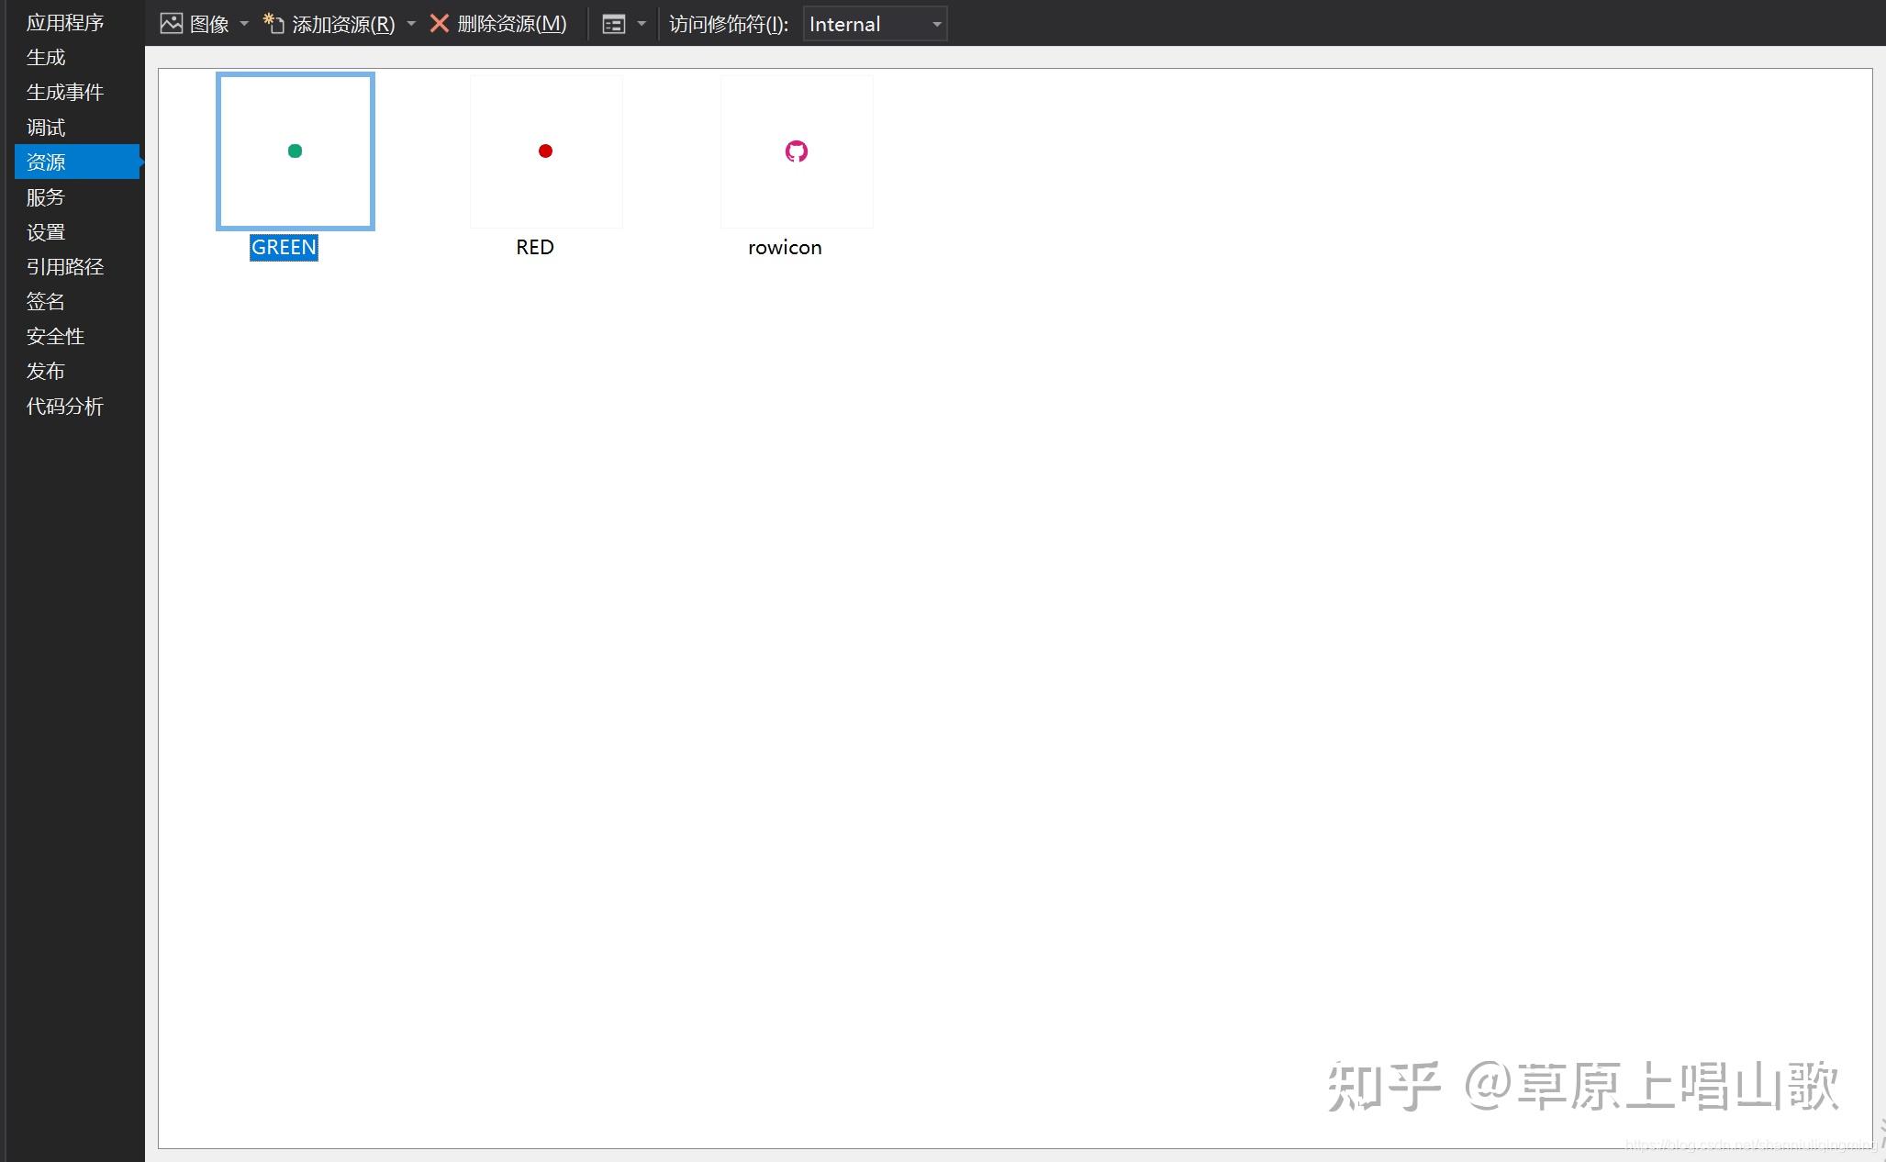The width and height of the screenshot is (1886, 1162).
Task: Click the 添加资源 add-resource star icon
Action: (272, 23)
